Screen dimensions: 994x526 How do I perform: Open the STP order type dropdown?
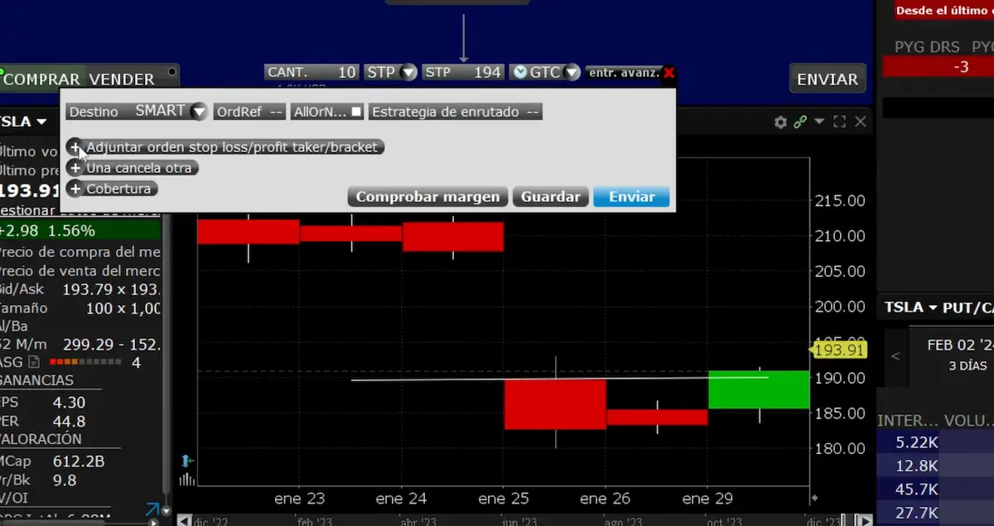coord(408,73)
